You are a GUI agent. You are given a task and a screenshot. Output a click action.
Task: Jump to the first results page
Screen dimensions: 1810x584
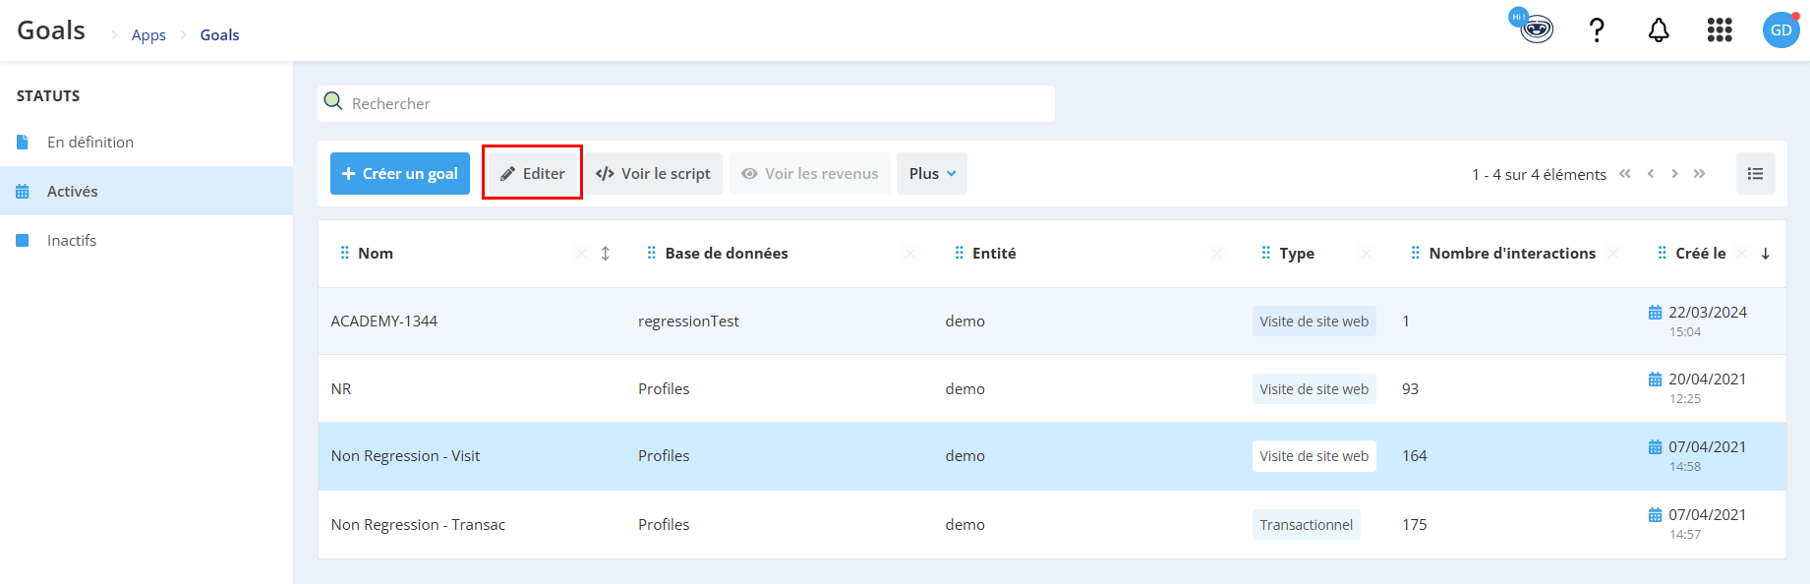(1625, 174)
